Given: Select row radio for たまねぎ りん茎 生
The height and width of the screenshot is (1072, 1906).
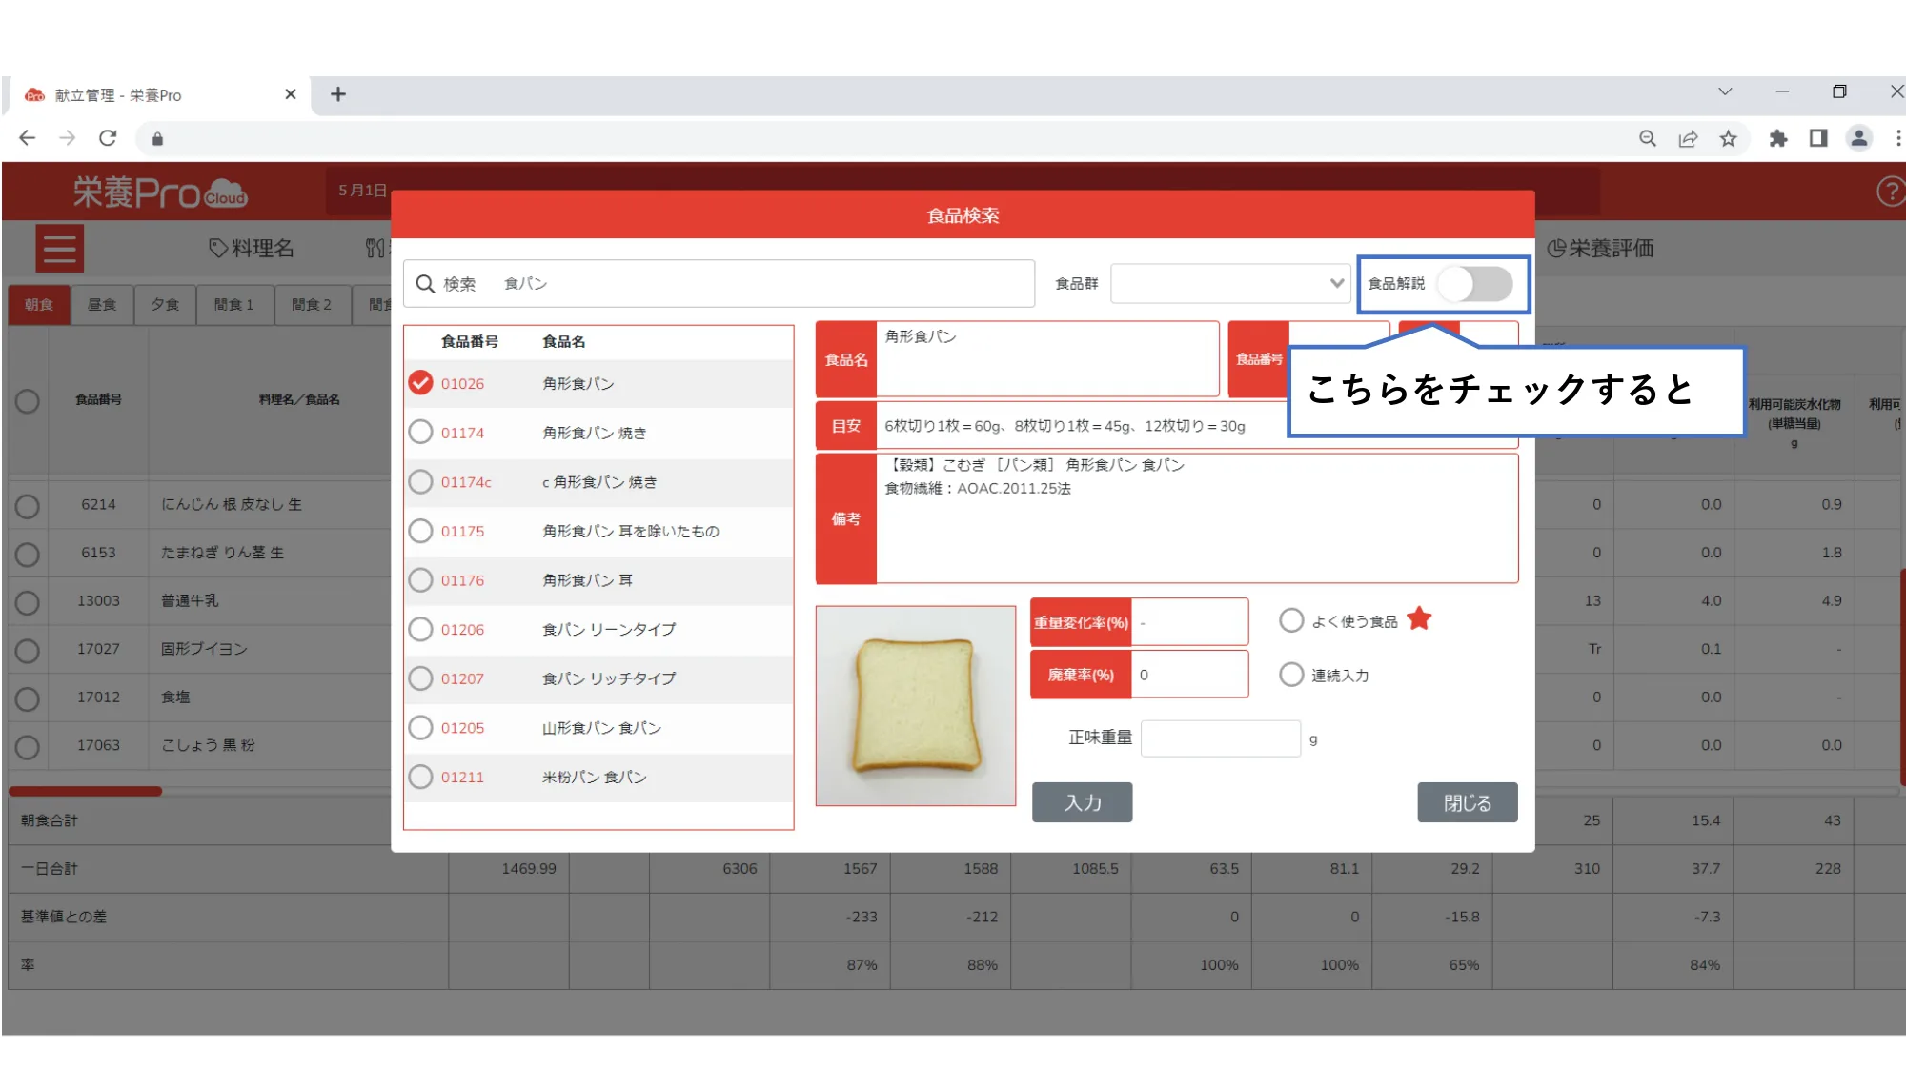Looking at the screenshot, I should [x=28, y=554].
